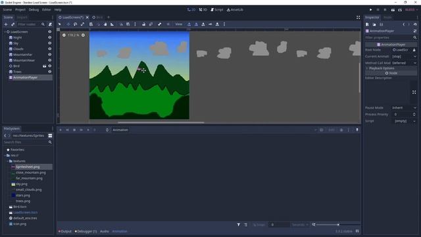This screenshot has height=237, width=421.
Task: Hide the Clouds node
Action: coord(50,49)
